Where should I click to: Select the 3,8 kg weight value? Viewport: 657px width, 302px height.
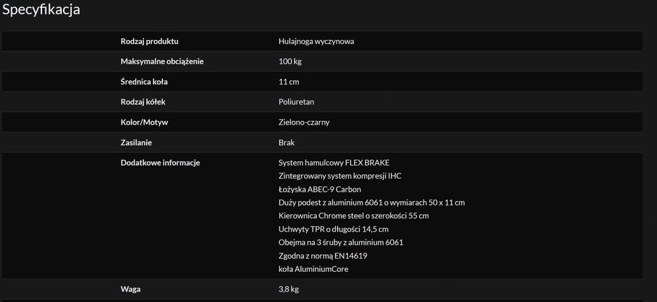(290, 289)
